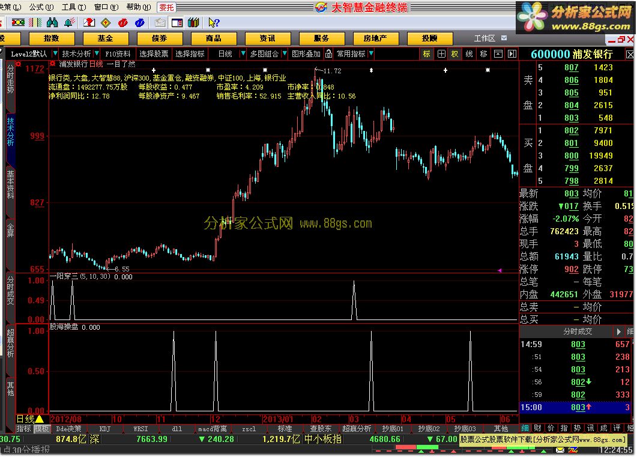
Task: Click the collapse-up panel icon
Action: pyautogui.click(x=498, y=53)
